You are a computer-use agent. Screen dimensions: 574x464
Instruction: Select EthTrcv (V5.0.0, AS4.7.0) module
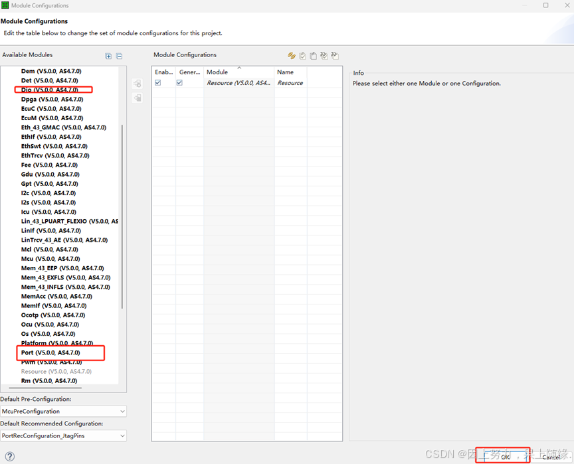point(55,155)
